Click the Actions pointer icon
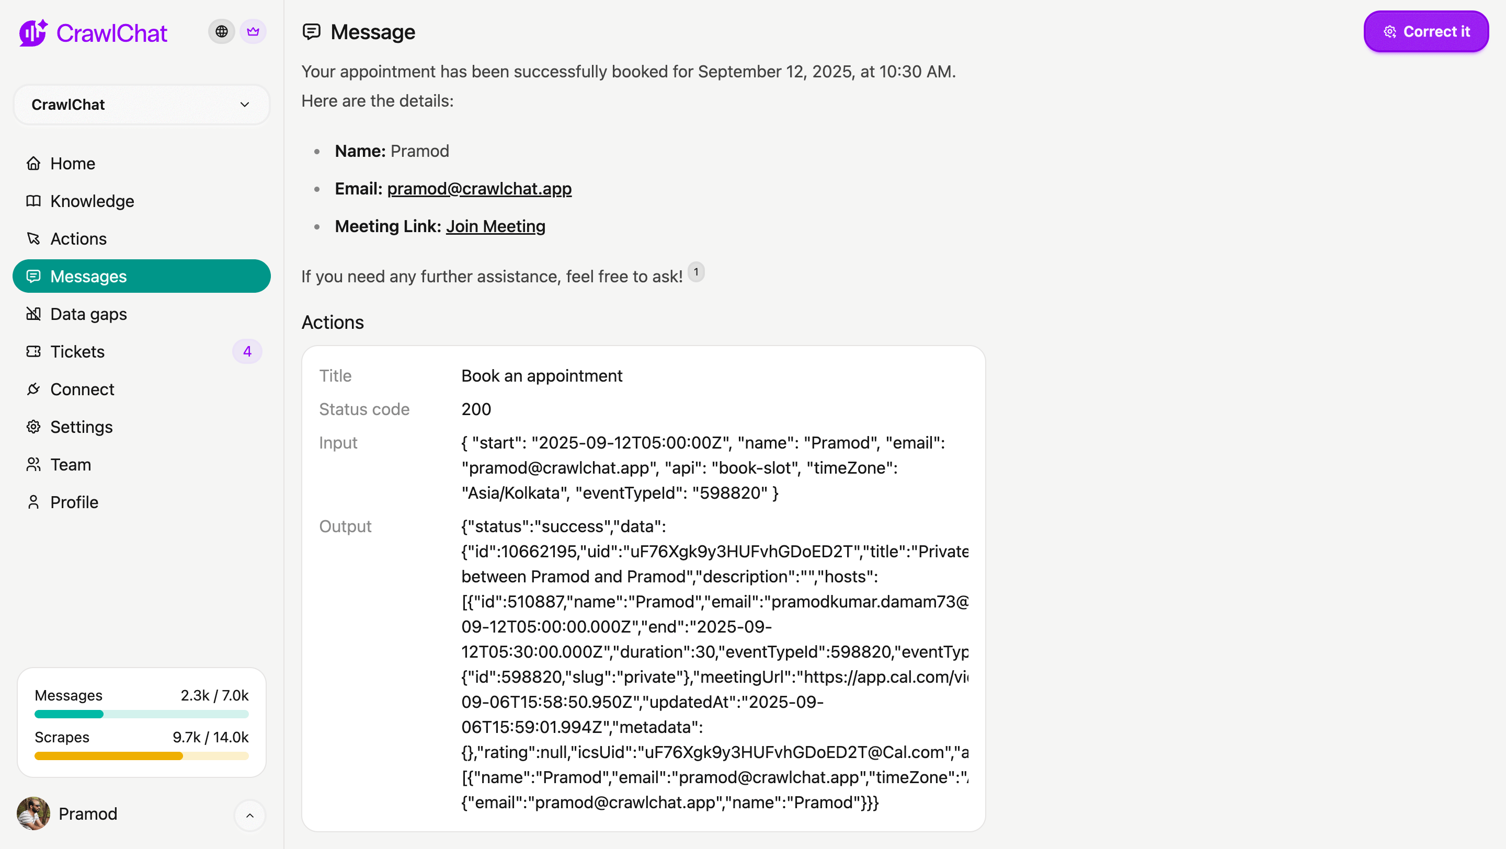Image resolution: width=1506 pixels, height=849 pixels. (33, 238)
